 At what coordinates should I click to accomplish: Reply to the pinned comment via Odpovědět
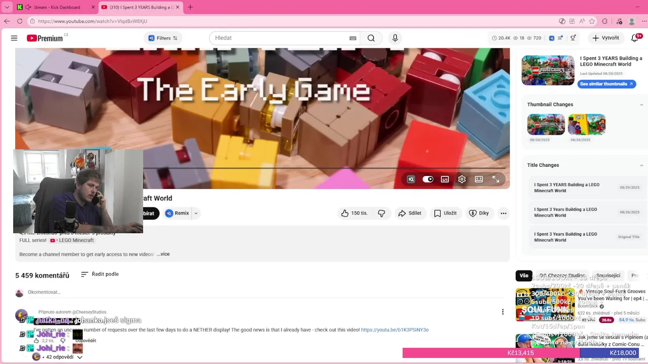[86, 341]
